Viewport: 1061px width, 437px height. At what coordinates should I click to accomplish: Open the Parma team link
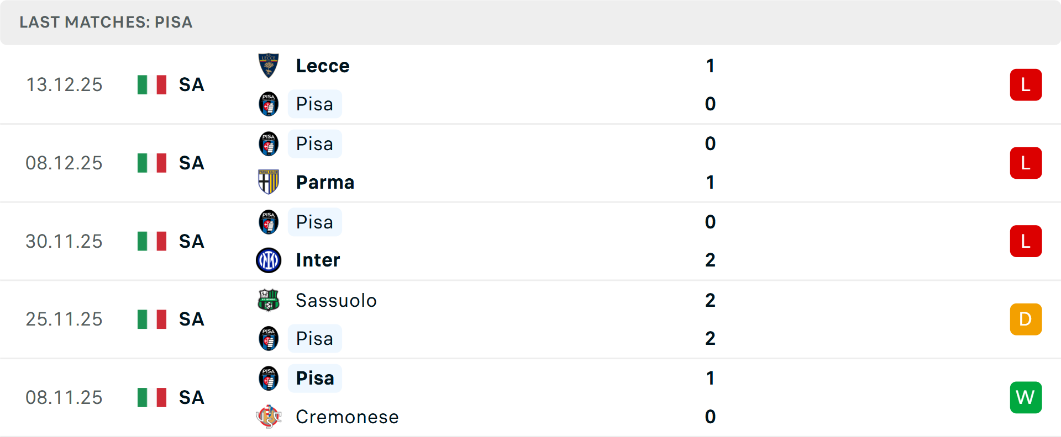point(325,183)
